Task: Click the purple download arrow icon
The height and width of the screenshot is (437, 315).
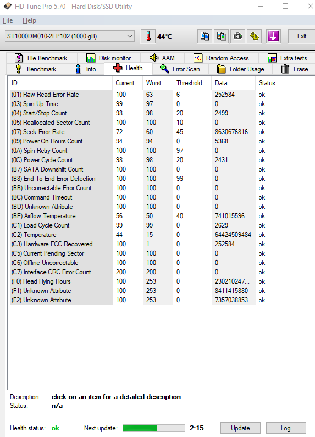Action: (x=273, y=36)
